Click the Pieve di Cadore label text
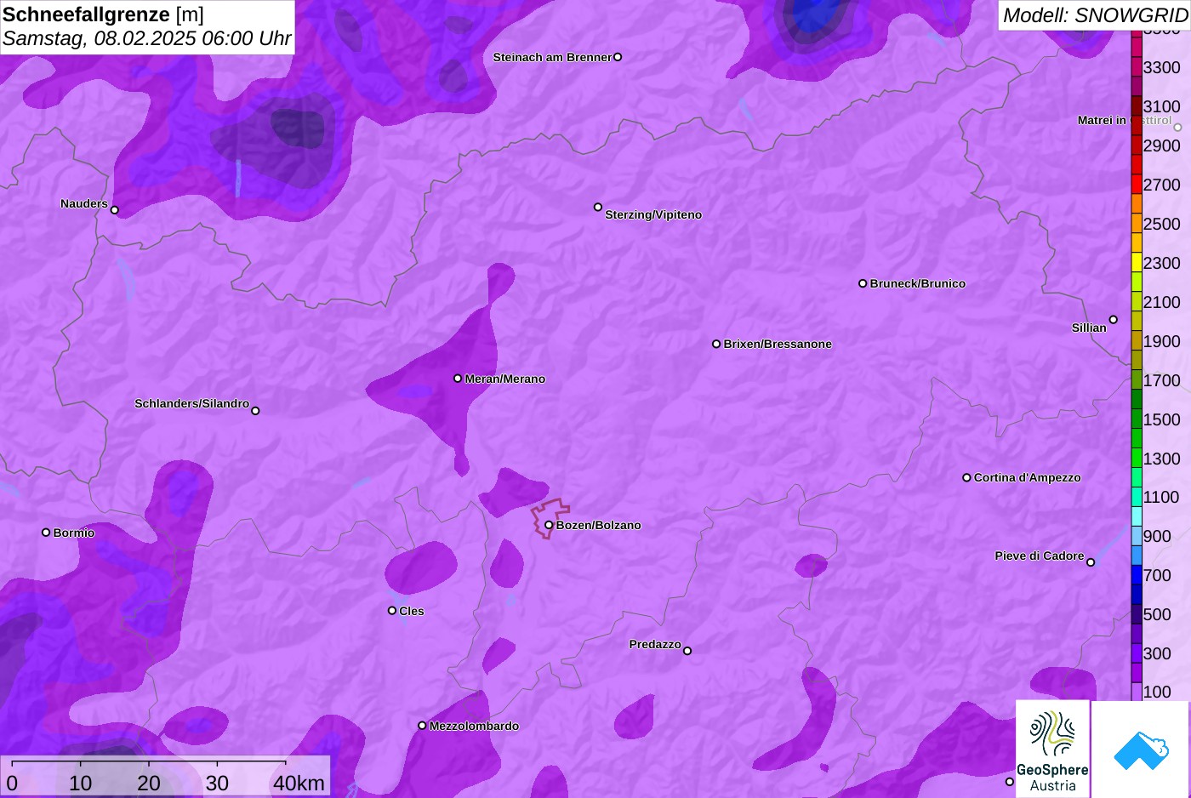1191x798 pixels. [x=1040, y=556]
